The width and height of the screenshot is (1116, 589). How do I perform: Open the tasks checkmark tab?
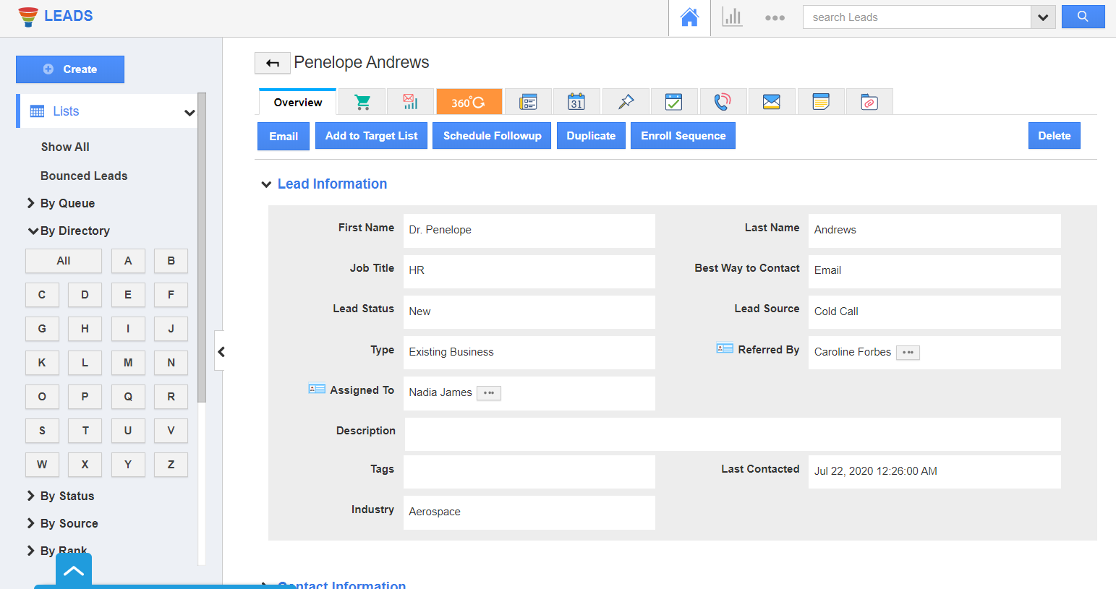point(674,102)
